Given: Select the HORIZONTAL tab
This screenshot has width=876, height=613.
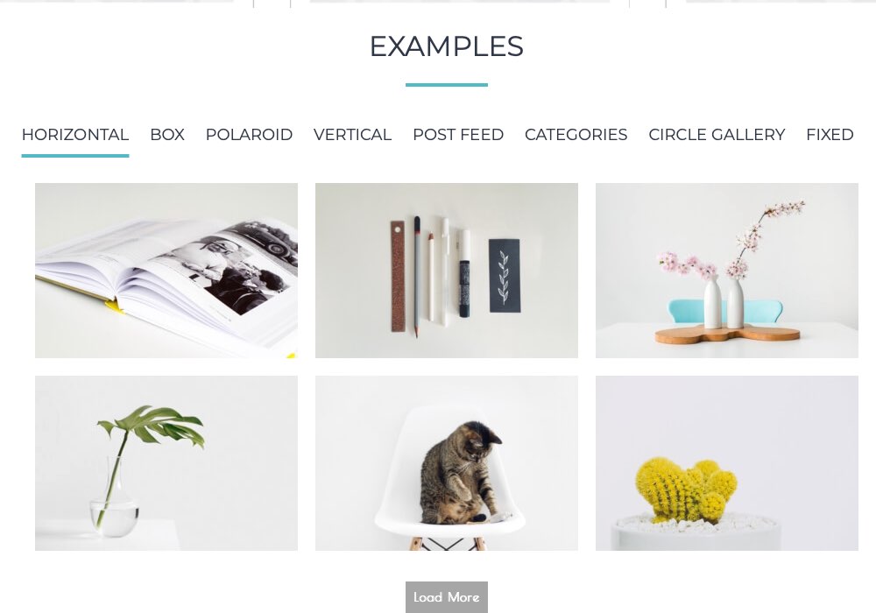Looking at the screenshot, I should click(x=74, y=135).
